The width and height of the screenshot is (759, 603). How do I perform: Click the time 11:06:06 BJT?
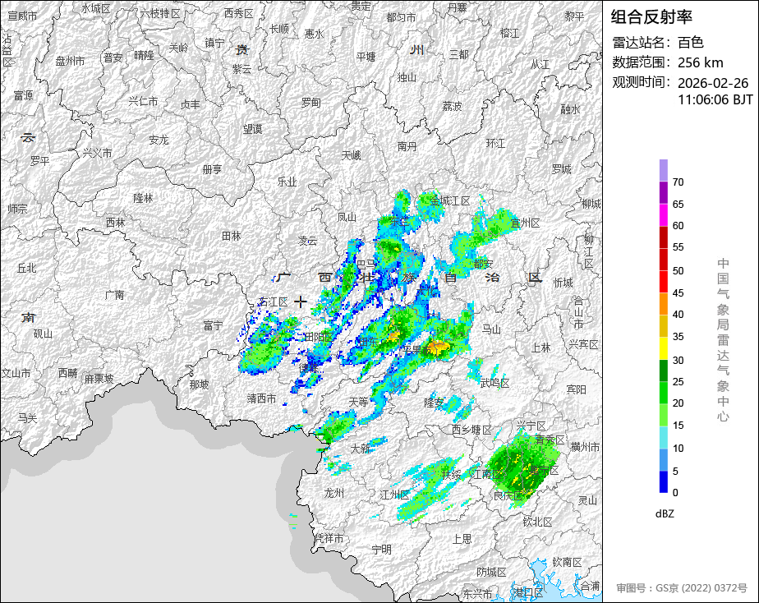(715, 99)
